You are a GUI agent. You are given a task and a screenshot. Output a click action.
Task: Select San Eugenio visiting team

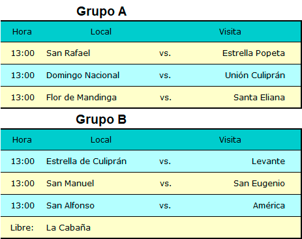click(x=259, y=184)
